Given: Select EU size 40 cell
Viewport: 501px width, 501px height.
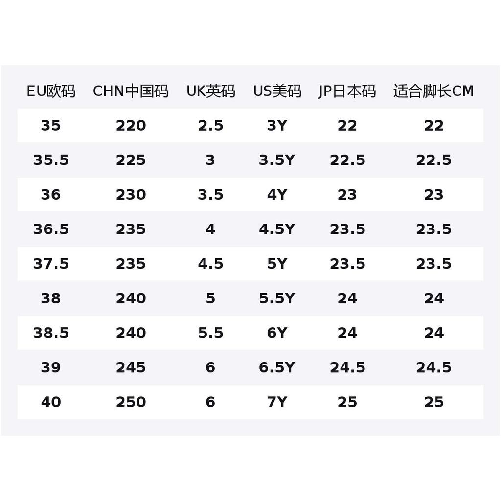Looking at the screenshot, I should tap(51, 402).
